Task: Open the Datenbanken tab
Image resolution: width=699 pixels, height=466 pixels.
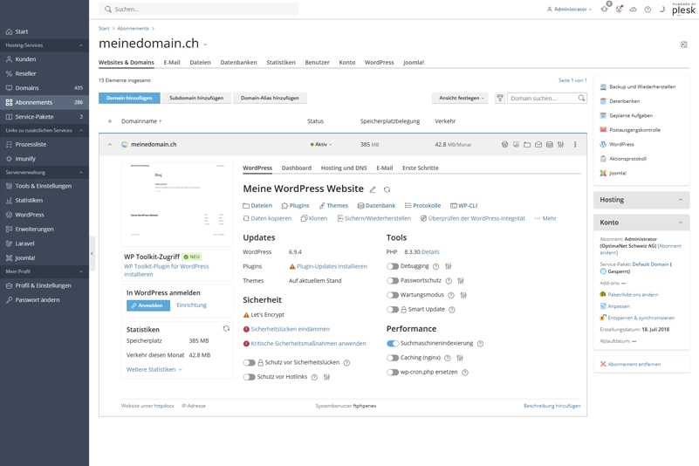Action: [238, 63]
